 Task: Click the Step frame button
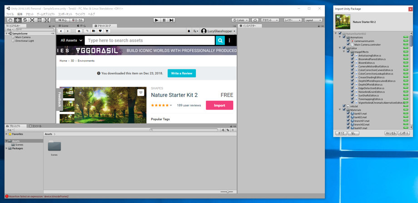coord(171,20)
